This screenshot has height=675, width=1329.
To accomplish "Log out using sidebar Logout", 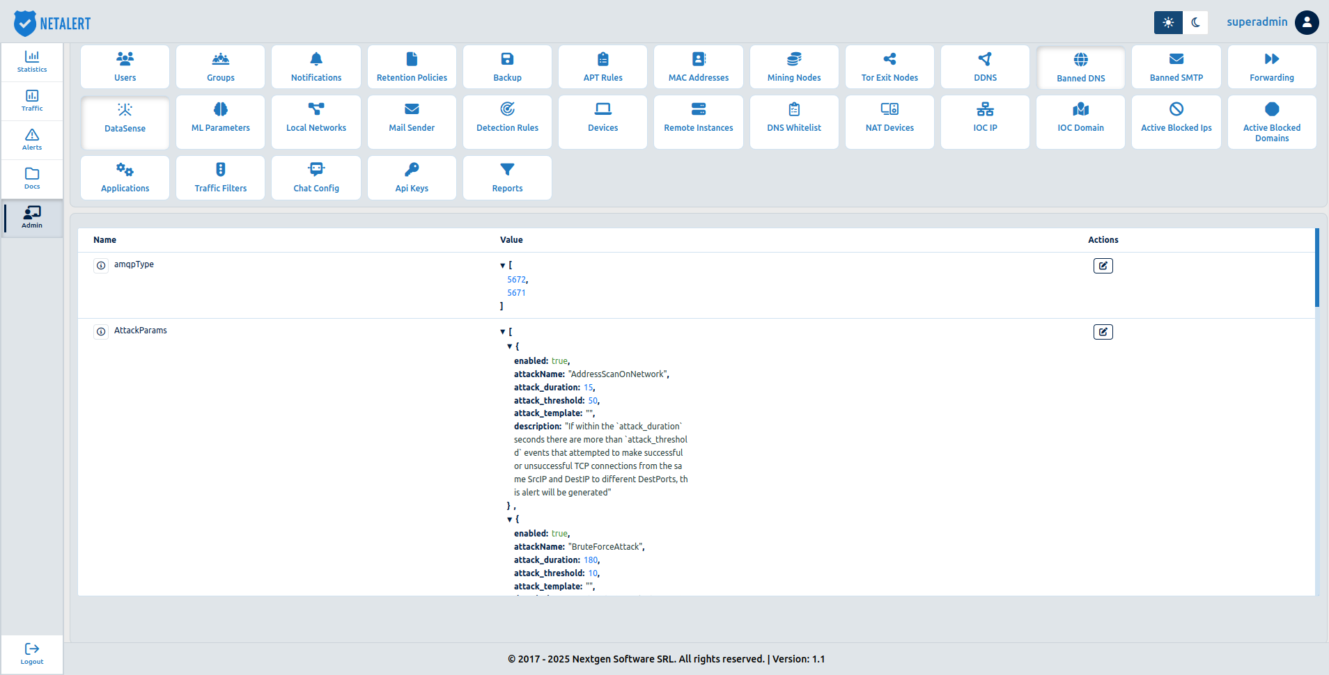I will pos(32,654).
